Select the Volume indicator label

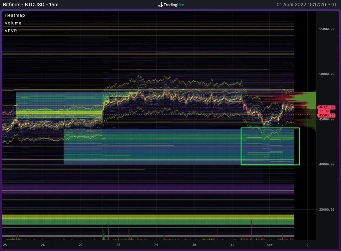[x=13, y=23]
